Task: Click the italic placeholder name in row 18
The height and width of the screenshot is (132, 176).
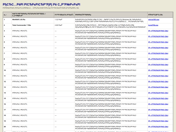Action: pyautogui.click(x=20, y=115)
